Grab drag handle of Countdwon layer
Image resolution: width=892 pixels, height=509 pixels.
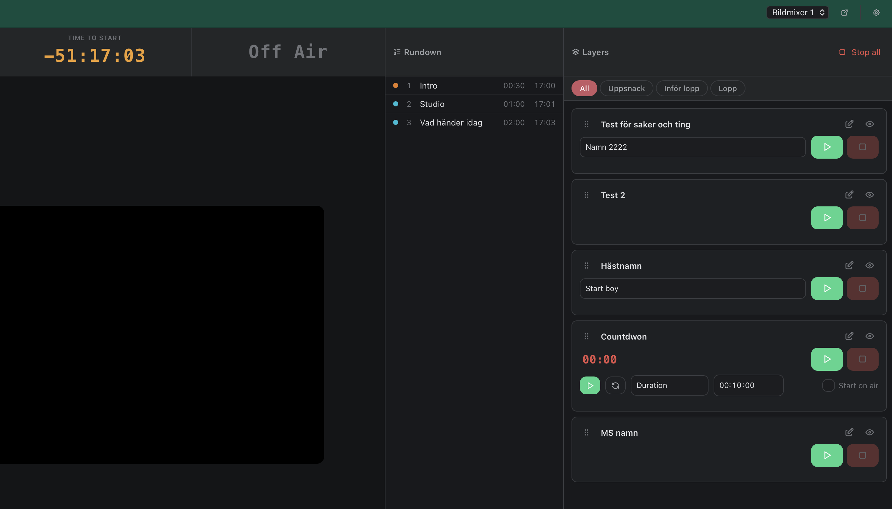586,336
